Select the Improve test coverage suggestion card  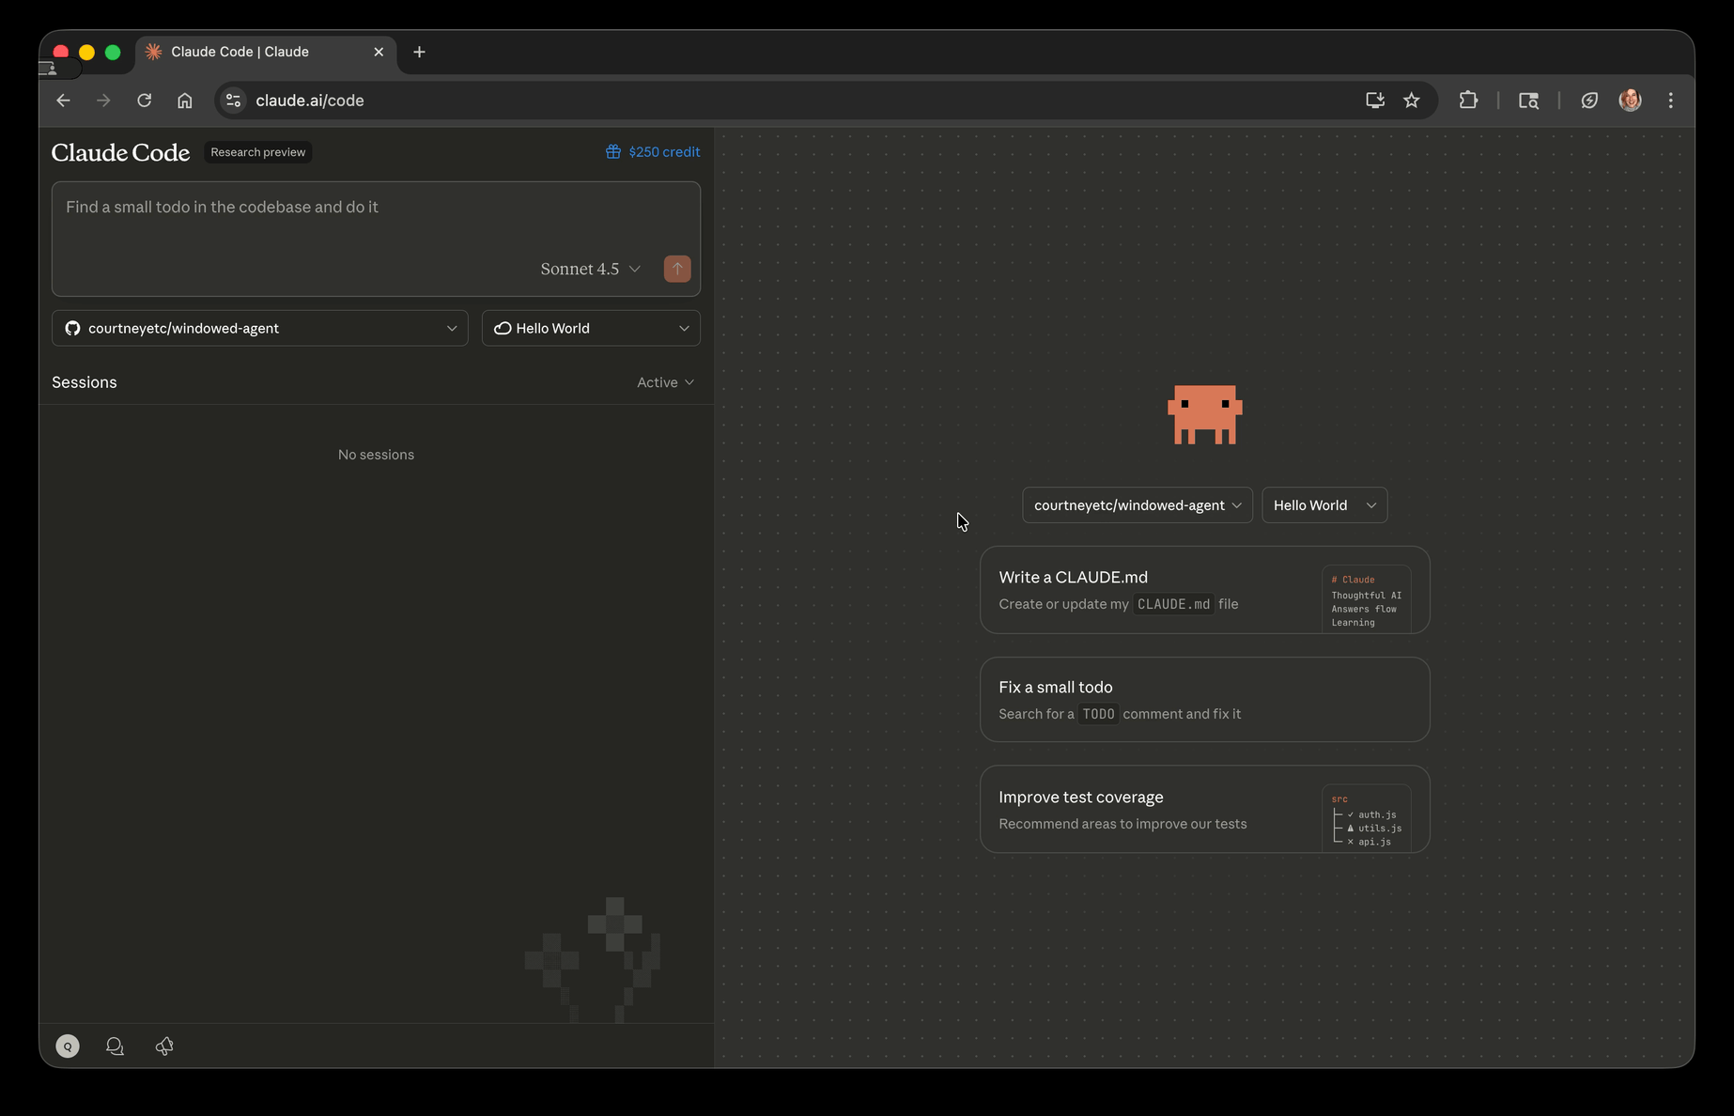[1204, 810]
